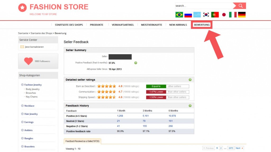Image resolution: width=271 pixels, height=152 pixels.
Task: Select the German flag language
Action: click(x=242, y=15)
